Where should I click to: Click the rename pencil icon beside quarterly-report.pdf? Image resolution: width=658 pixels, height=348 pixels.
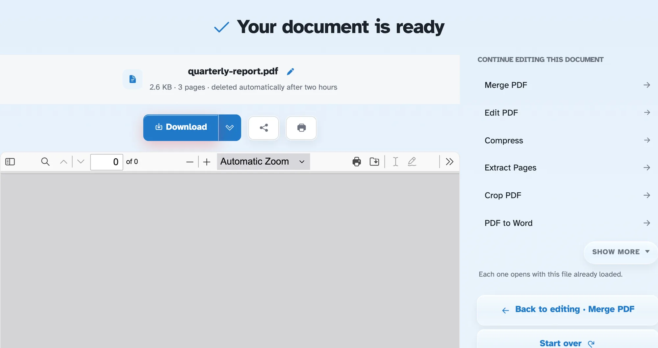coord(290,71)
